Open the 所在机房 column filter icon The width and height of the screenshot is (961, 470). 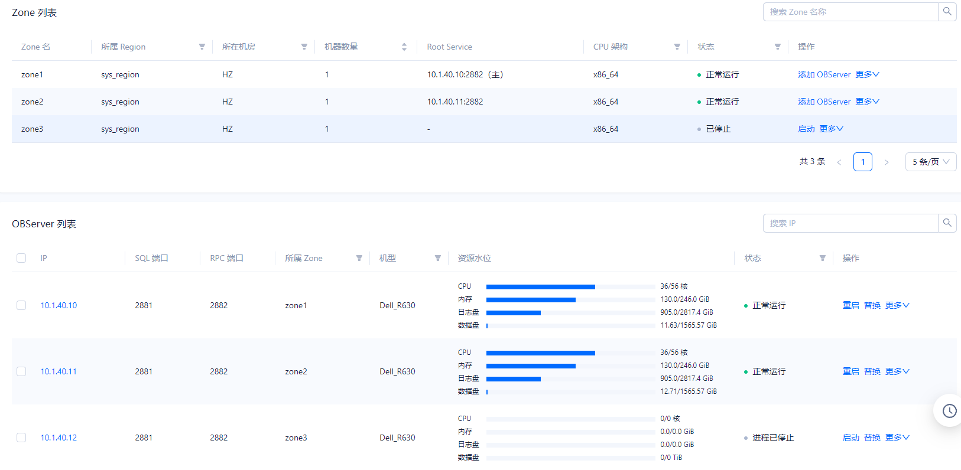tap(304, 47)
